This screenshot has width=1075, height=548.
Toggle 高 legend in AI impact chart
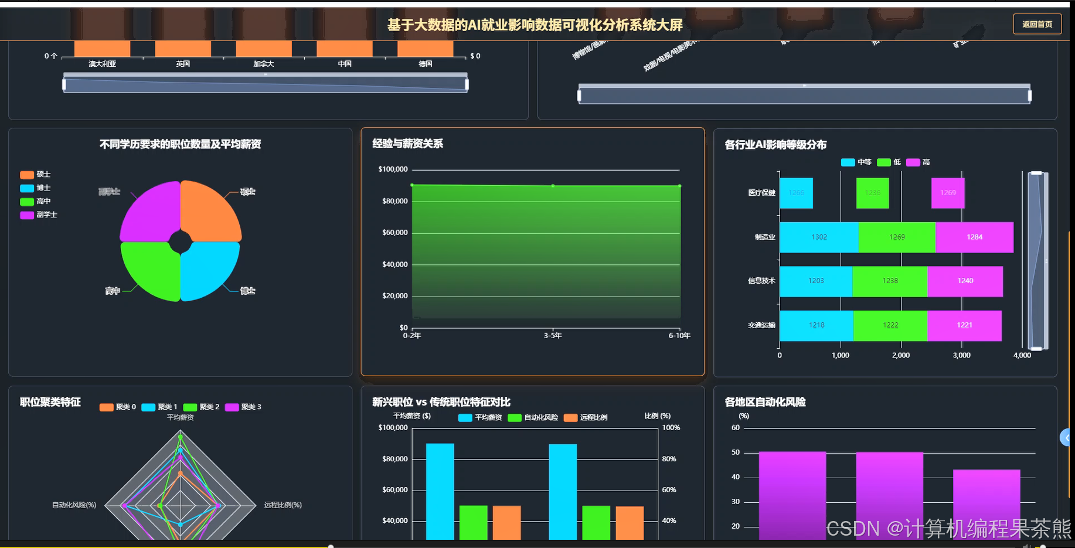pos(918,162)
